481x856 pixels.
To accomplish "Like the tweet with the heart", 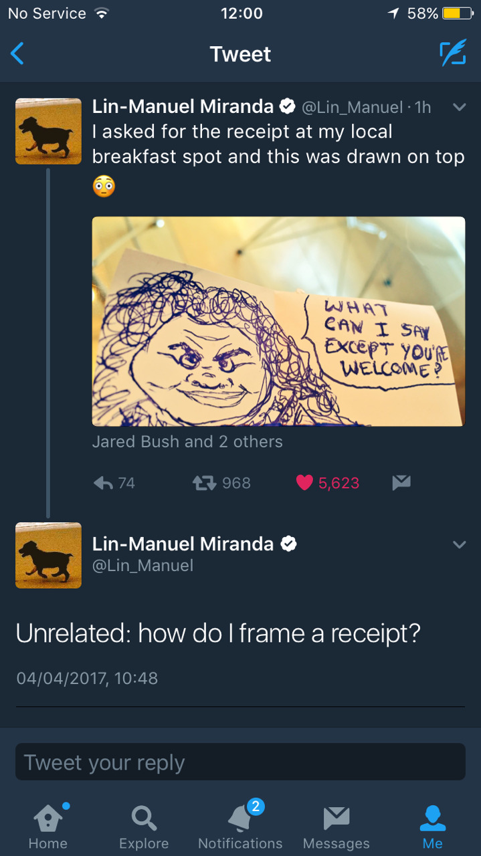I will pos(304,483).
